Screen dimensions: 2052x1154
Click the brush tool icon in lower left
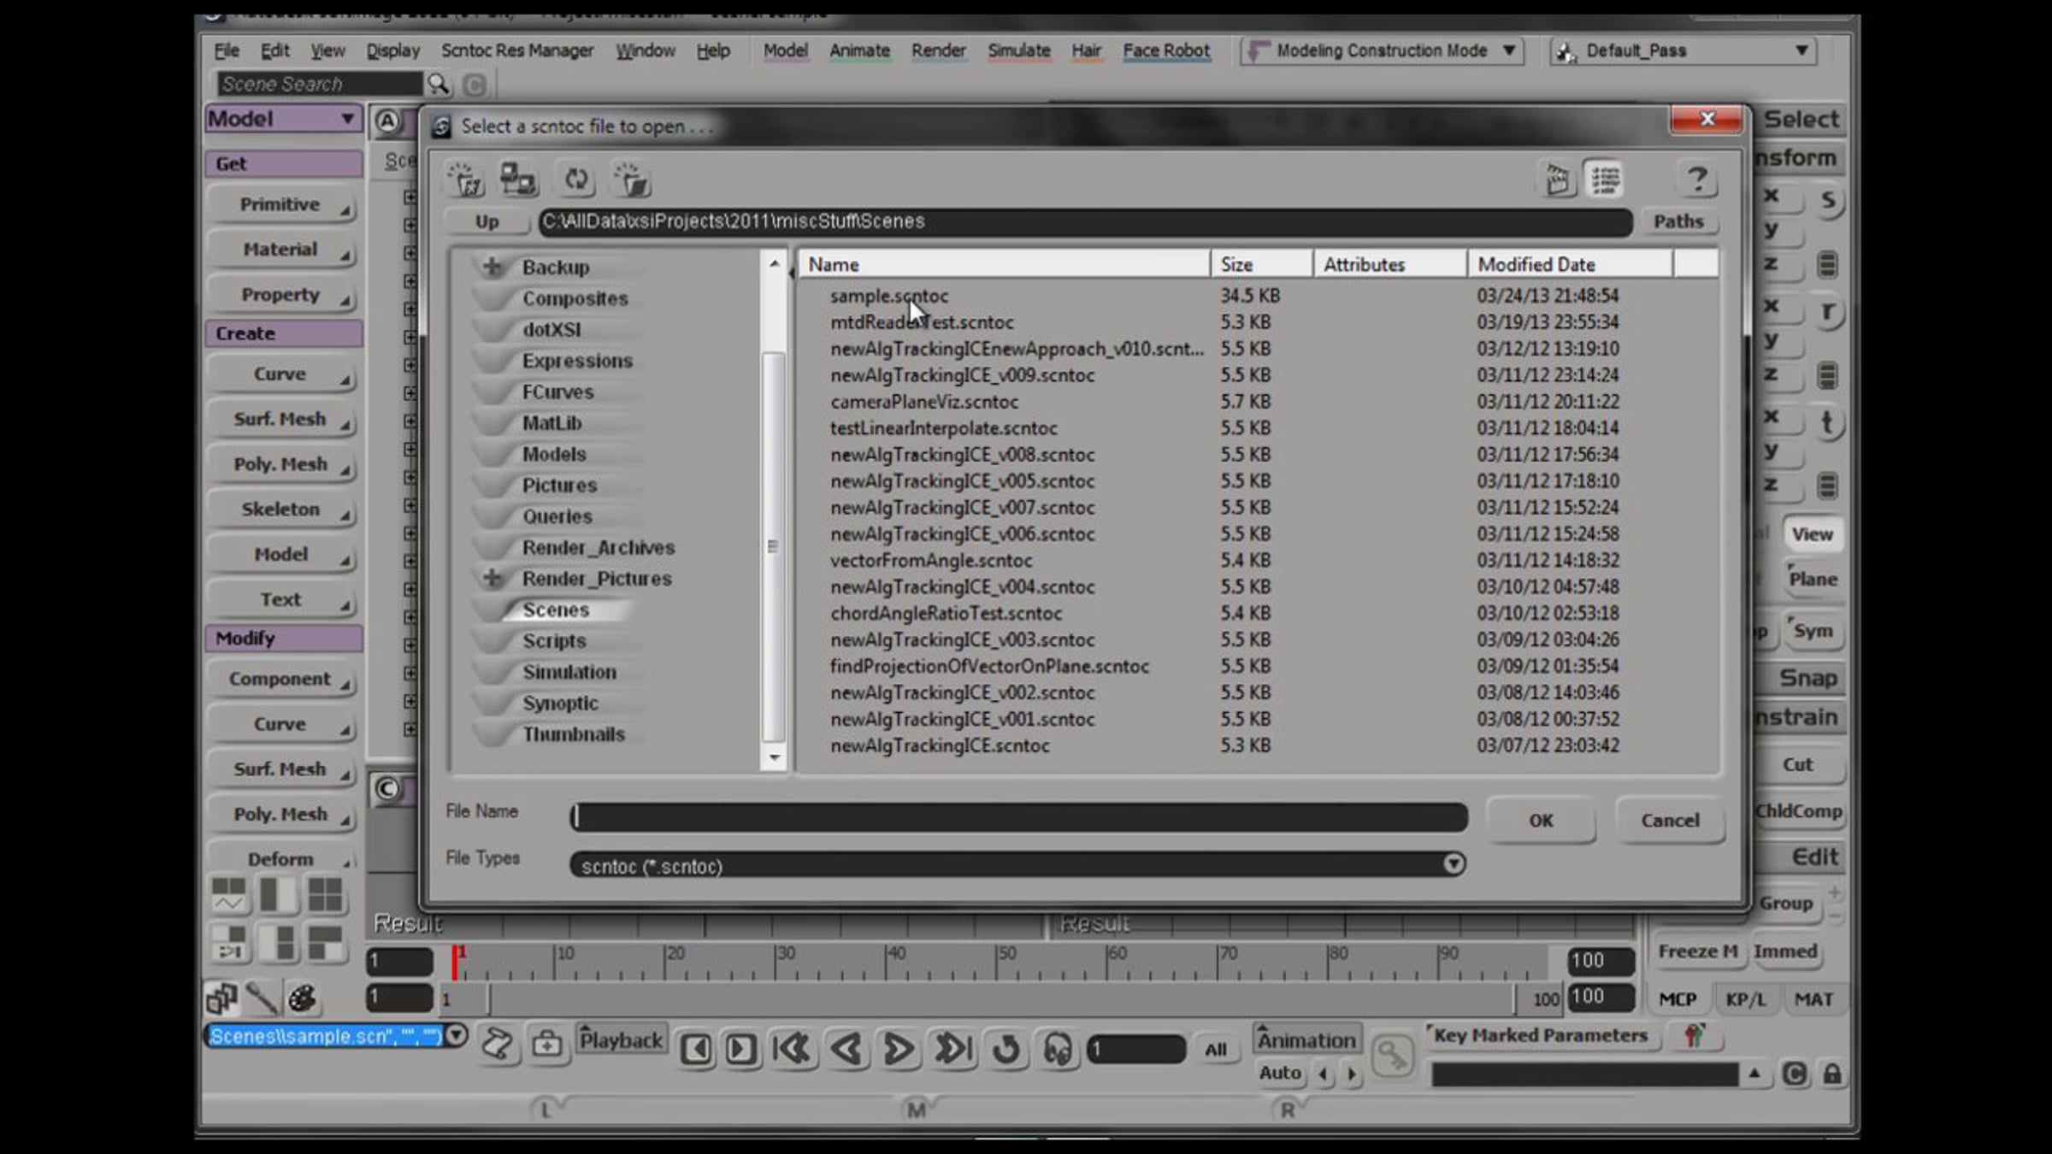tap(262, 998)
